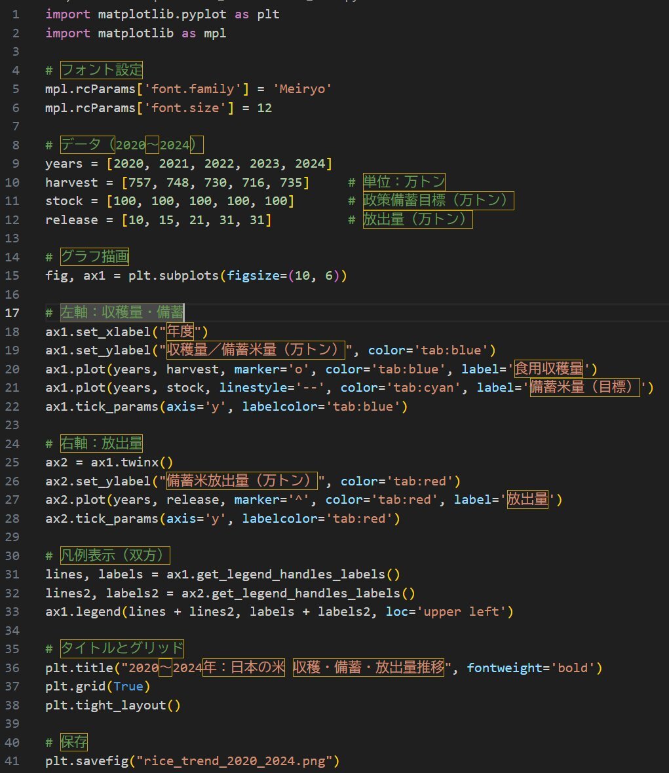Click 'release' variable on line 12
Viewport: 669px width, 773px height.
pyautogui.click(x=71, y=220)
